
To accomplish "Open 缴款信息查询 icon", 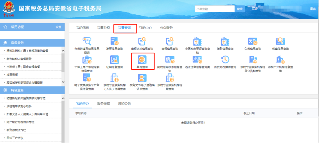I will 225,42.
